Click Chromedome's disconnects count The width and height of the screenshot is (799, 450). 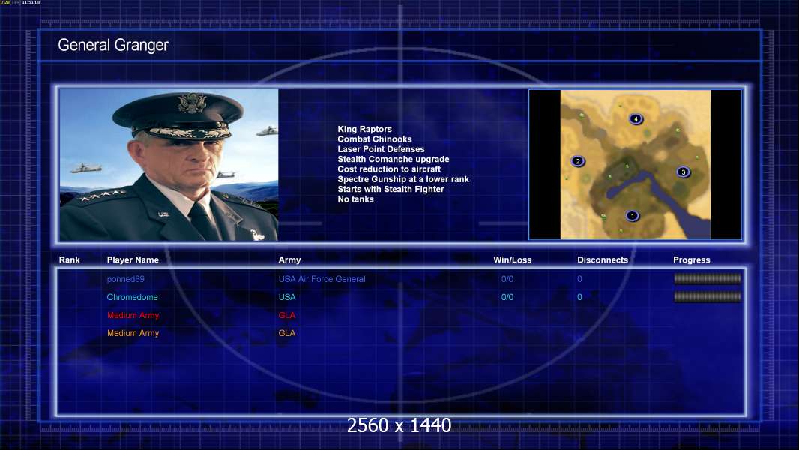(579, 297)
